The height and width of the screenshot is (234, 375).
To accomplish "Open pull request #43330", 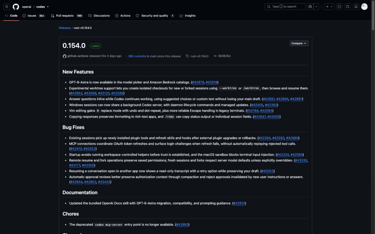I will click(x=301, y=160).
